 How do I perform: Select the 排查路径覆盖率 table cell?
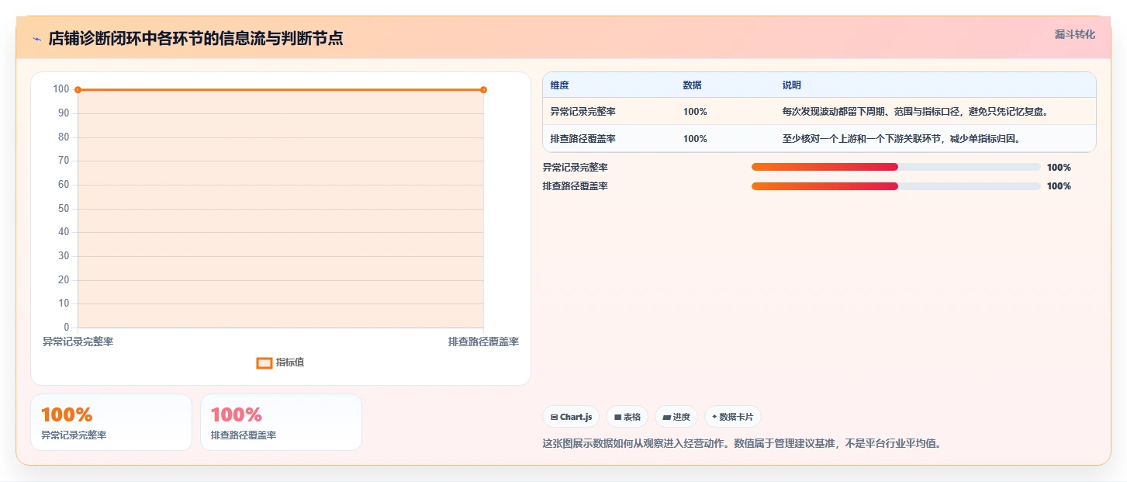coord(583,139)
